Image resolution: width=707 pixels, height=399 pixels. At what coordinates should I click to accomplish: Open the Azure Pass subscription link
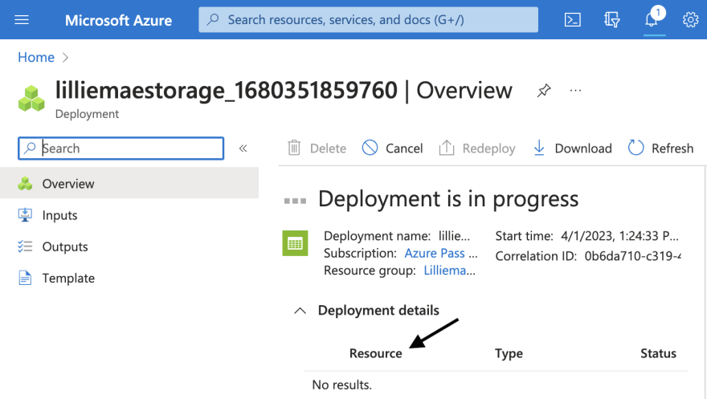tap(440, 254)
